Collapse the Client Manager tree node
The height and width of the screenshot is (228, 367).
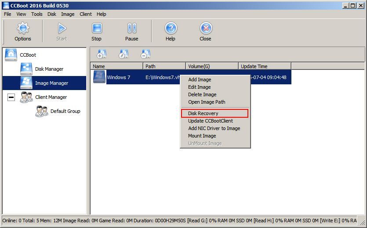(11, 97)
